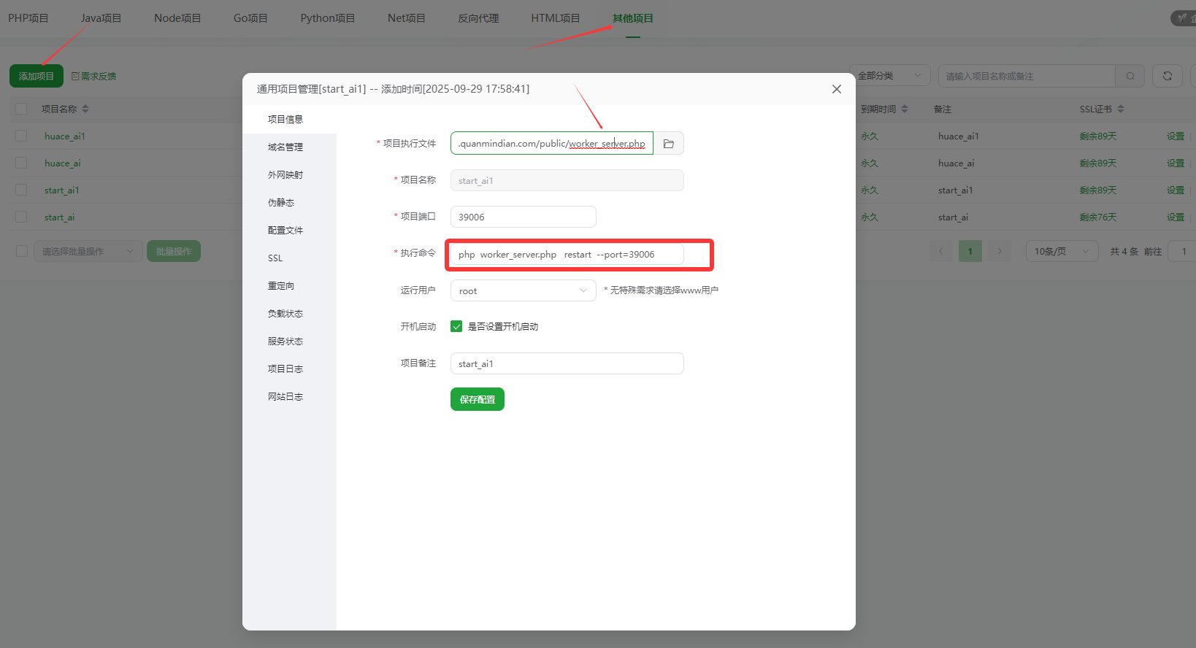Switch to the 域名管理 tab
This screenshot has width=1196, height=648.
(285, 147)
